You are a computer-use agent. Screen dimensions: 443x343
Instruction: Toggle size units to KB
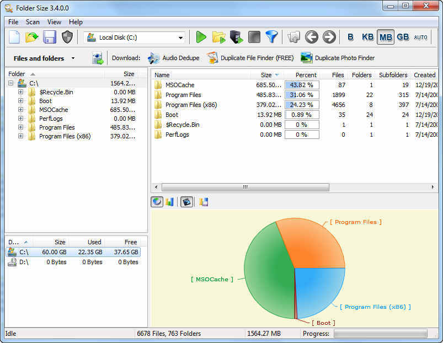pyautogui.click(x=368, y=37)
